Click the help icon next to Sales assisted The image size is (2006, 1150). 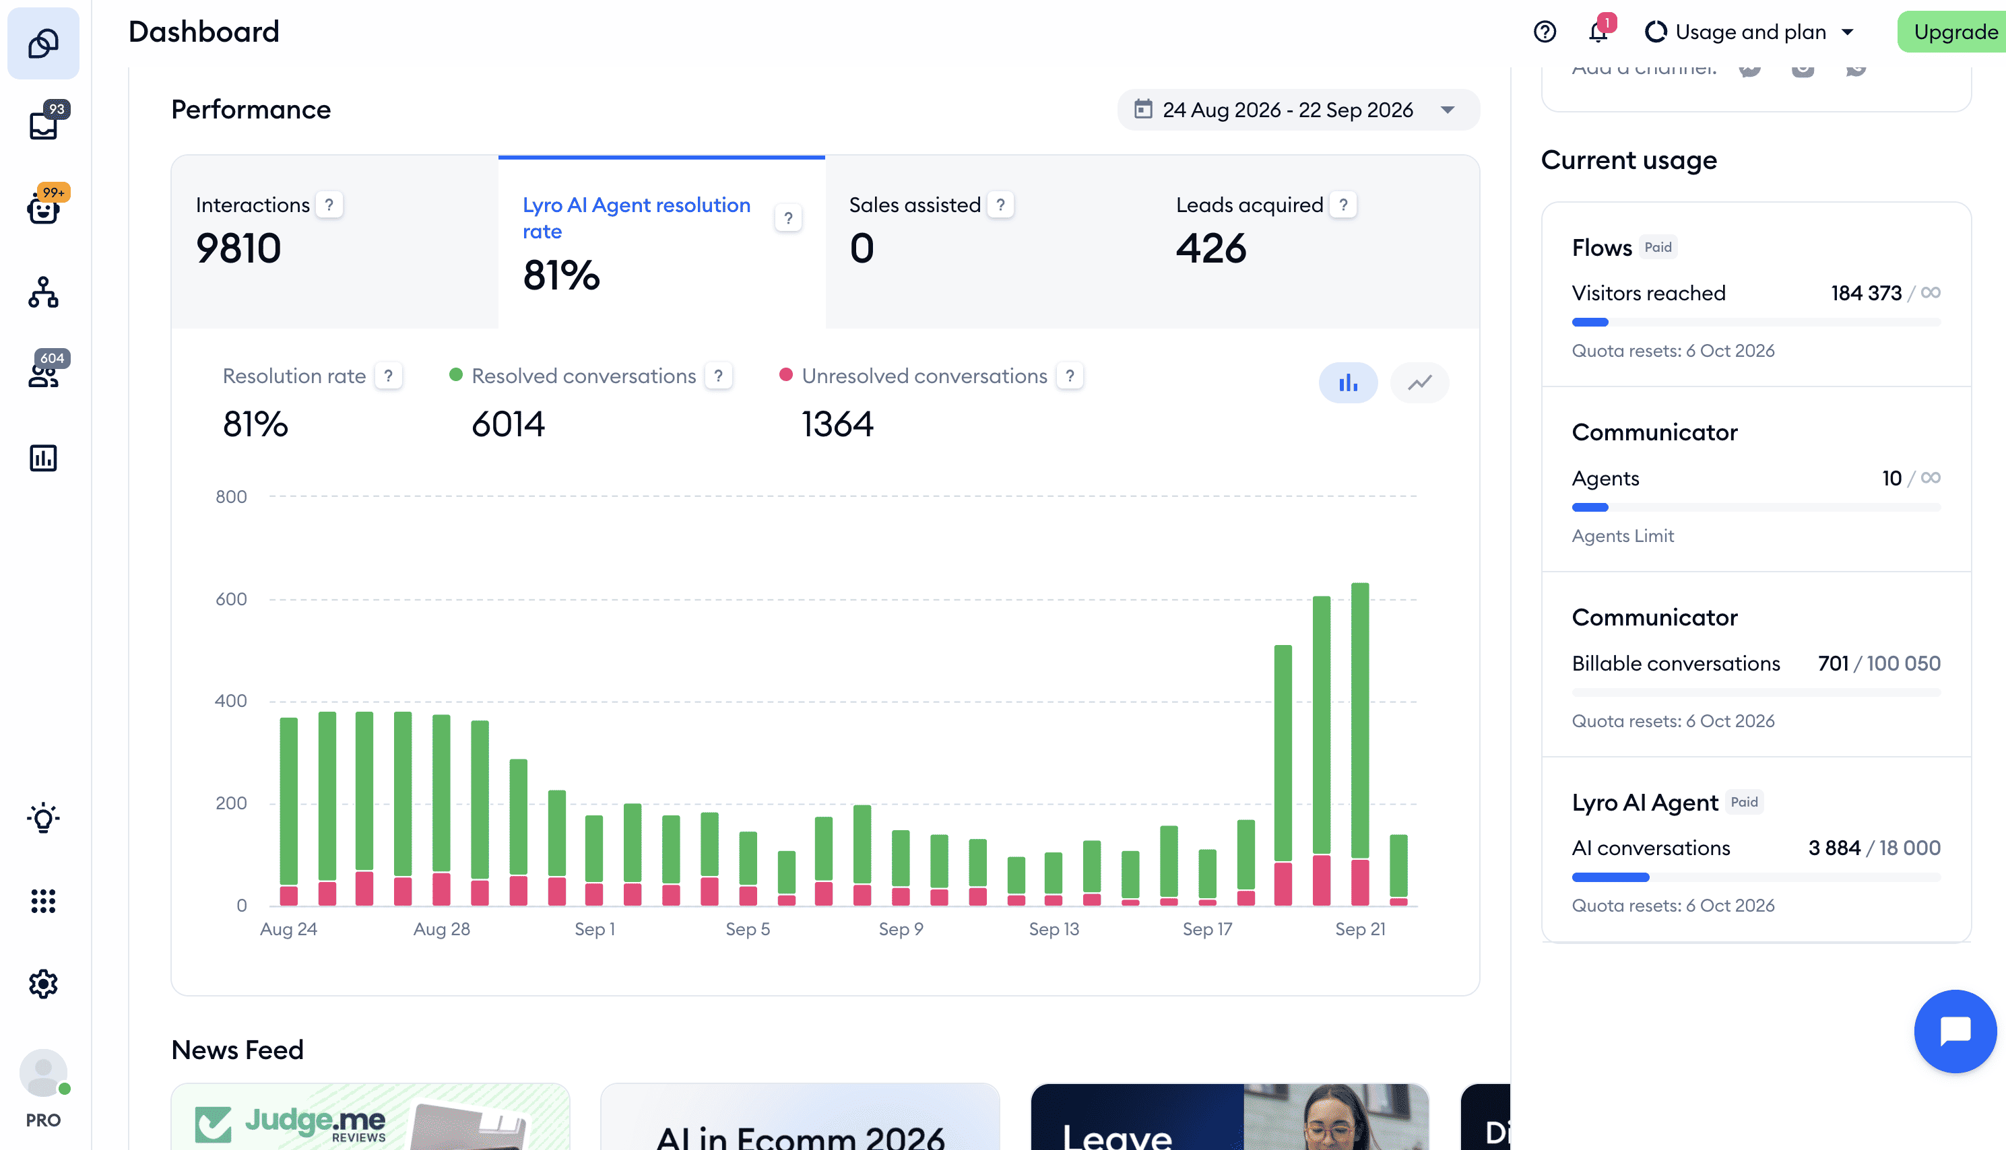pos(1001,205)
